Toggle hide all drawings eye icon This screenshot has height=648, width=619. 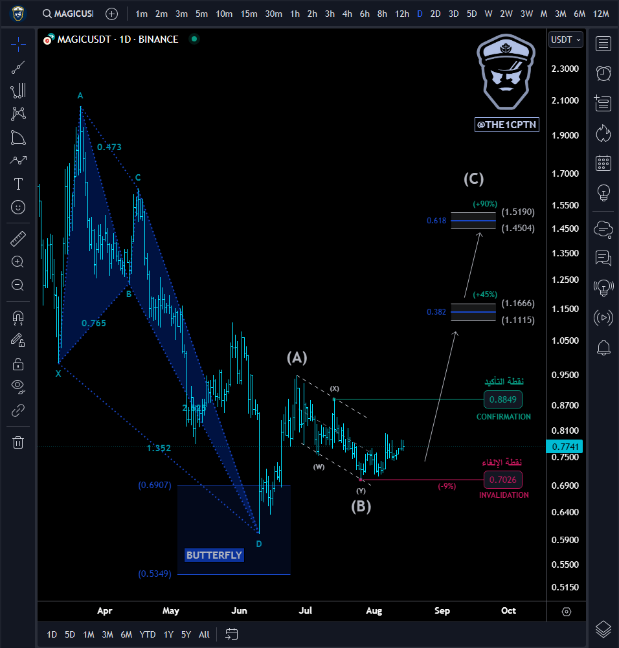(18, 386)
